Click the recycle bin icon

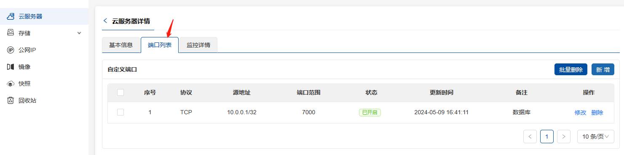(11, 100)
